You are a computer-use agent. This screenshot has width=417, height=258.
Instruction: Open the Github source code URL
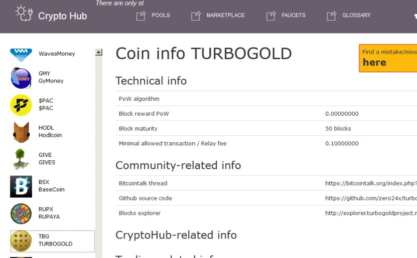(x=371, y=198)
